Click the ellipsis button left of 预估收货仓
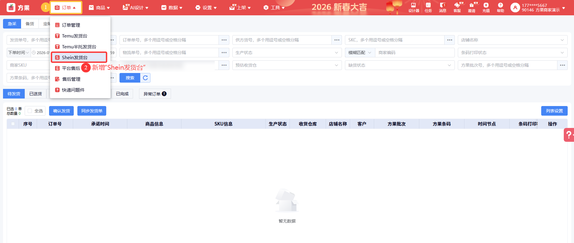This screenshot has width=574, height=243. pyautogui.click(x=224, y=65)
